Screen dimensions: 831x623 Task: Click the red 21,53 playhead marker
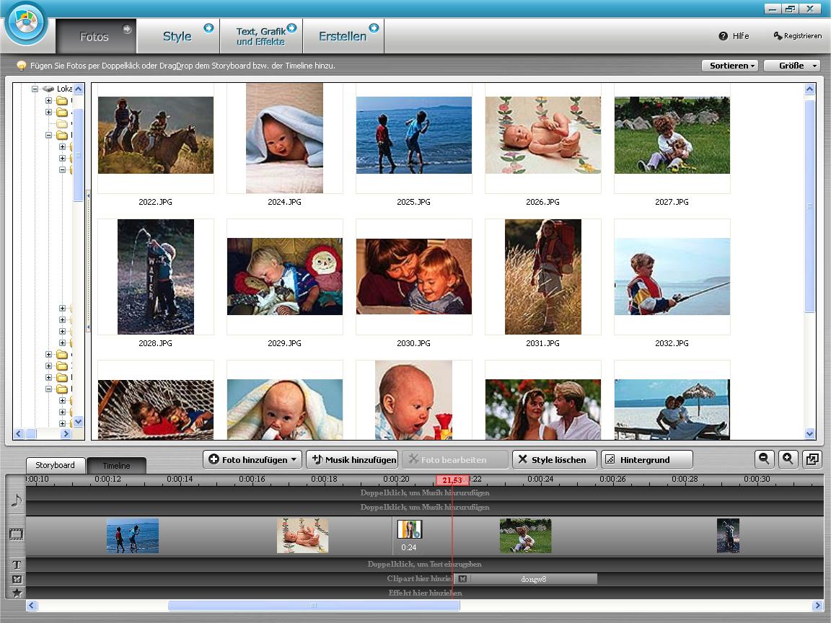[x=452, y=480]
